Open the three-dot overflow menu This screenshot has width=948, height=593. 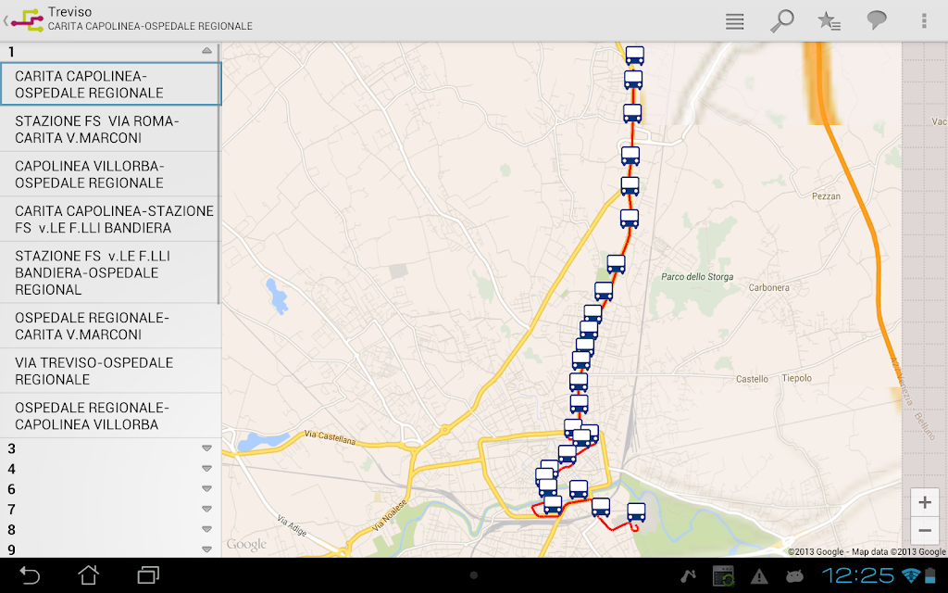pos(924,21)
